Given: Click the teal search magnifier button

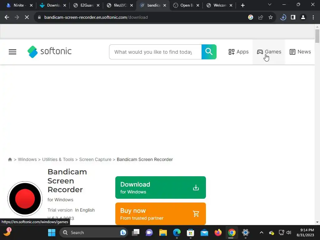Looking at the screenshot, I should click(209, 52).
